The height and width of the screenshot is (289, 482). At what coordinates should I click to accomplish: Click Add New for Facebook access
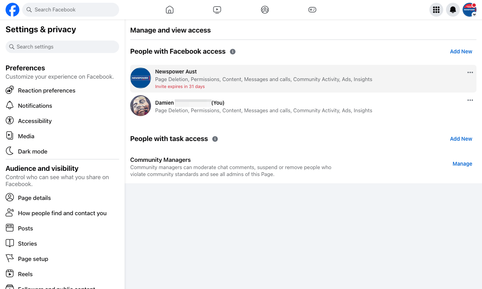click(461, 51)
